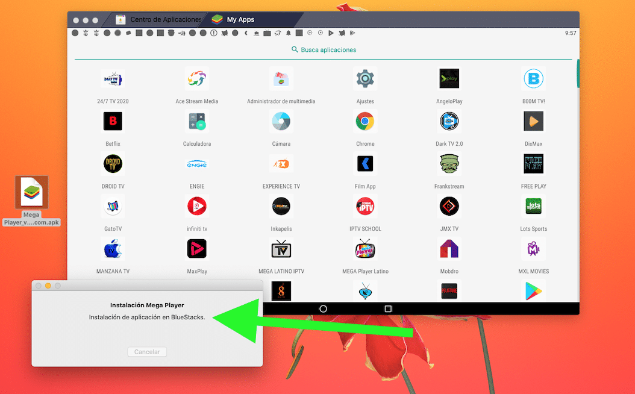
Task: Launch Ace Stream Media
Action: click(x=197, y=78)
